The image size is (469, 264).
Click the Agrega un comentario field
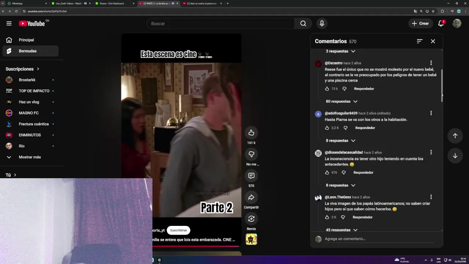coord(379,239)
